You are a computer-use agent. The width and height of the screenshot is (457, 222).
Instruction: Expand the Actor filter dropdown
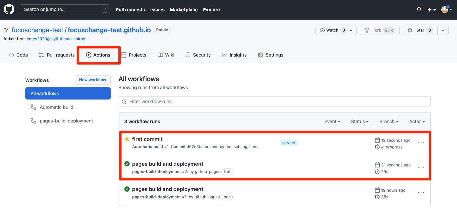point(417,121)
